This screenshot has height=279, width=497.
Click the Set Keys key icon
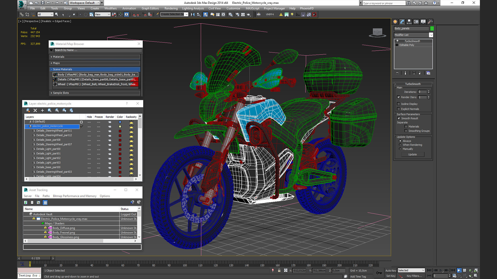(379, 273)
